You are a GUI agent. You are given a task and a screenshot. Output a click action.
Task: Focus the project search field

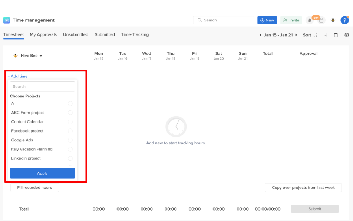pyautogui.click(x=42, y=87)
